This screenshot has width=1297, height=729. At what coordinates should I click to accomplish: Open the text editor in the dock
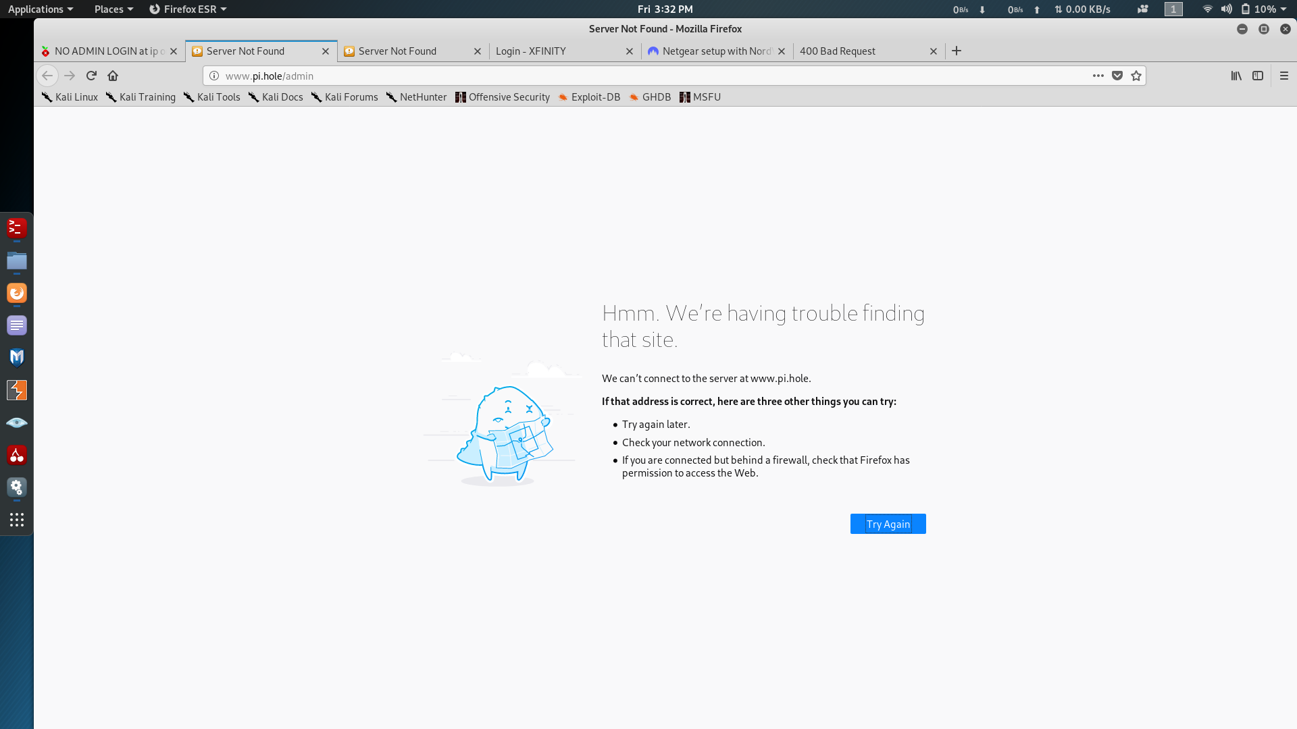17,325
